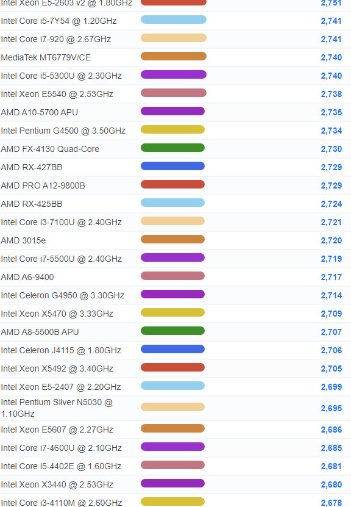Select Intel Xeon E5607 @ 2.27GHz
Viewport: 351px width, 507px height.
click(x=57, y=430)
